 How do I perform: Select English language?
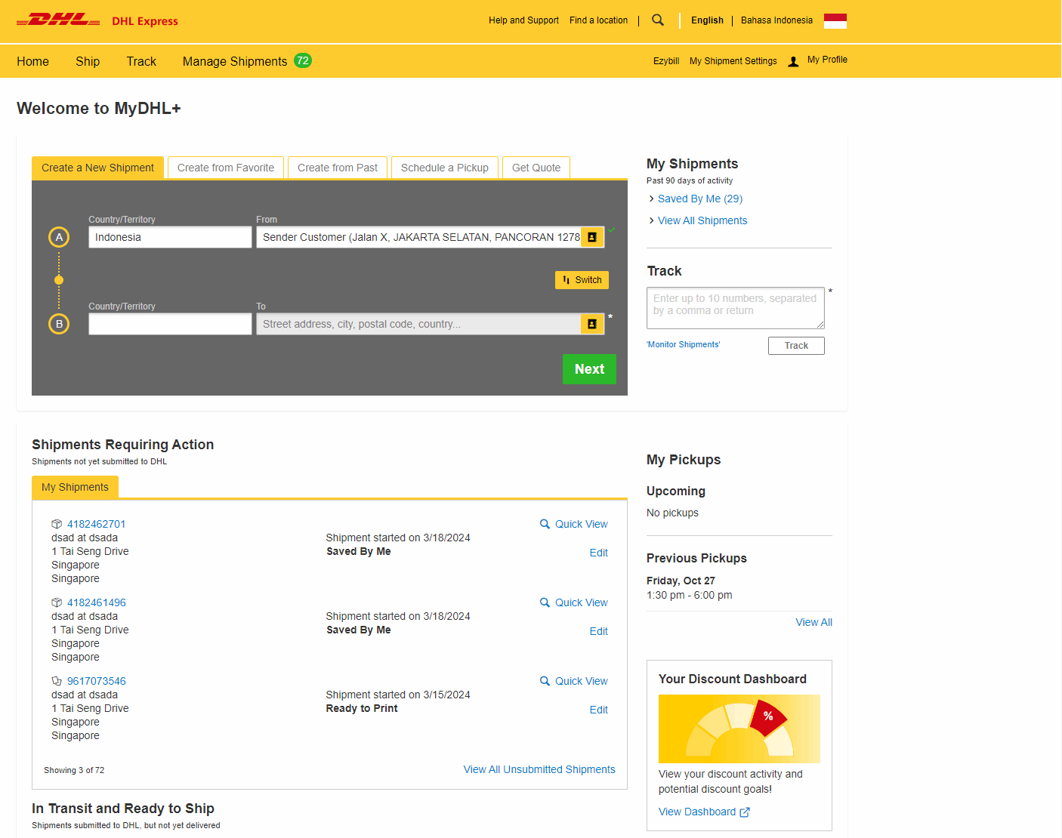pos(707,20)
